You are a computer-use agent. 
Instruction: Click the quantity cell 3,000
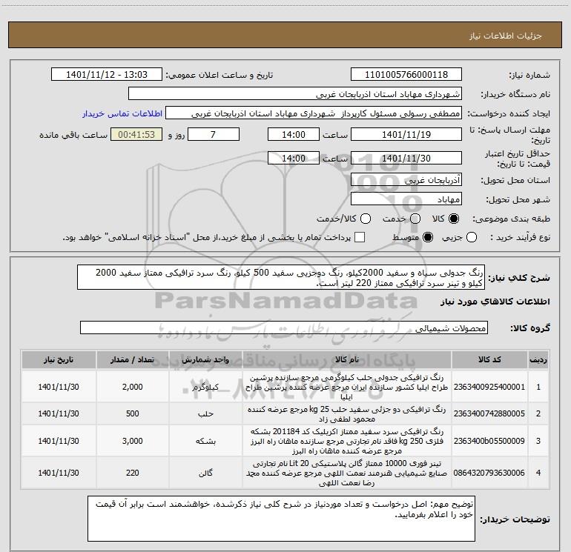(x=133, y=441)
